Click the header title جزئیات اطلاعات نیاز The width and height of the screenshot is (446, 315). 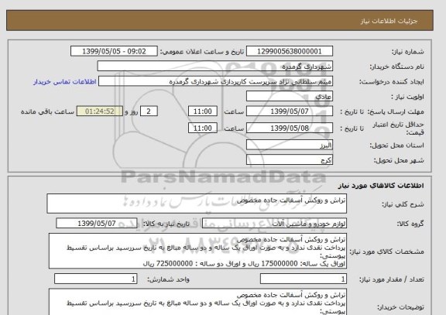(389, 21)
